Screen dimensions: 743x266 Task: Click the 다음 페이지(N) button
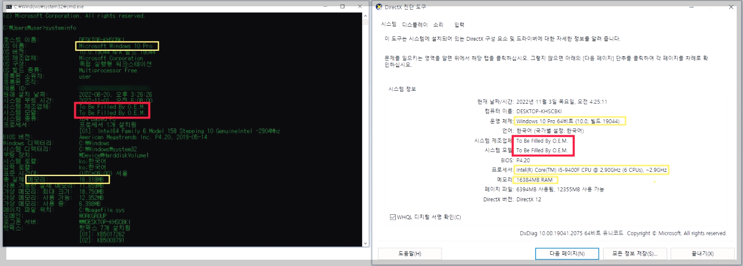click(x=567, y=254)
